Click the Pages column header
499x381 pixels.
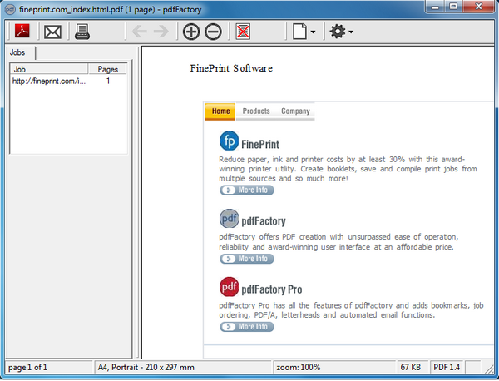(x=107, y=69)
